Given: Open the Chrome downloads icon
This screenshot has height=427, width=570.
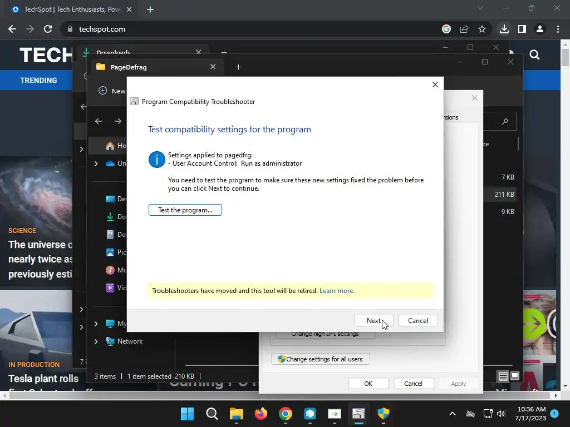Looking at the screenshot, I should pos(504,29).
